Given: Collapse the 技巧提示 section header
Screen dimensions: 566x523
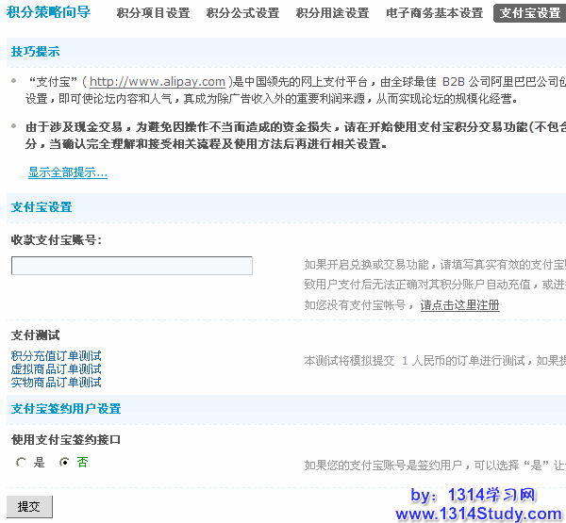Looking at the screenshot, I should (35, 51).
